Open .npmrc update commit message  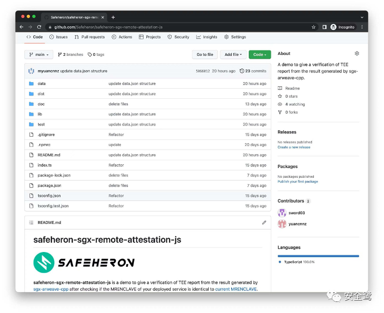115,145
